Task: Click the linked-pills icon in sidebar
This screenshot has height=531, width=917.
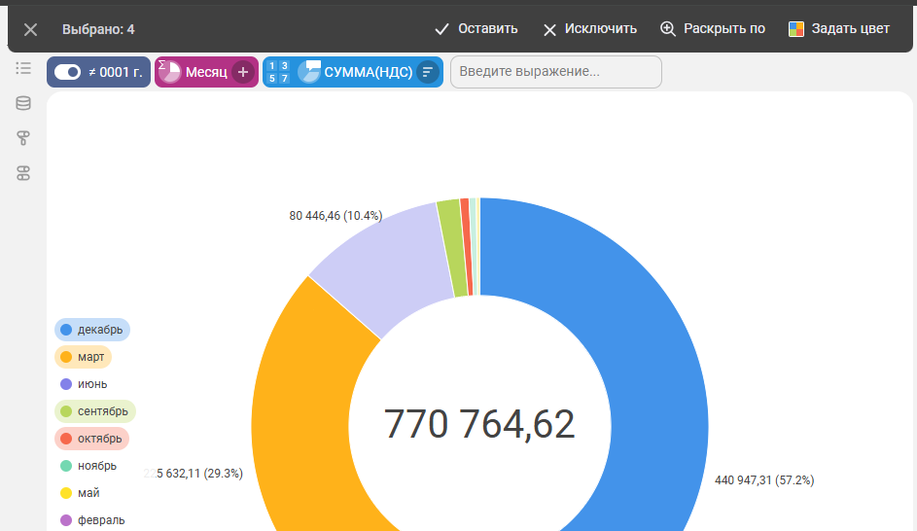Action: 23,173
